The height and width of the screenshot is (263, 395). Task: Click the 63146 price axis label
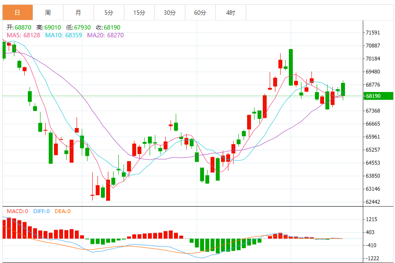point(373,189)
